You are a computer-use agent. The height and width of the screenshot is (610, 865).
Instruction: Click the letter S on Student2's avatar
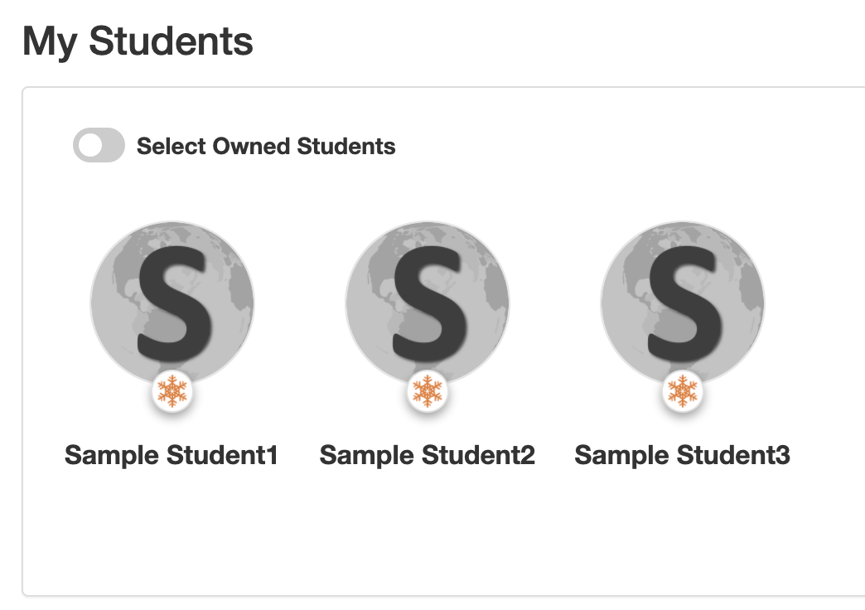pos(430,304)
